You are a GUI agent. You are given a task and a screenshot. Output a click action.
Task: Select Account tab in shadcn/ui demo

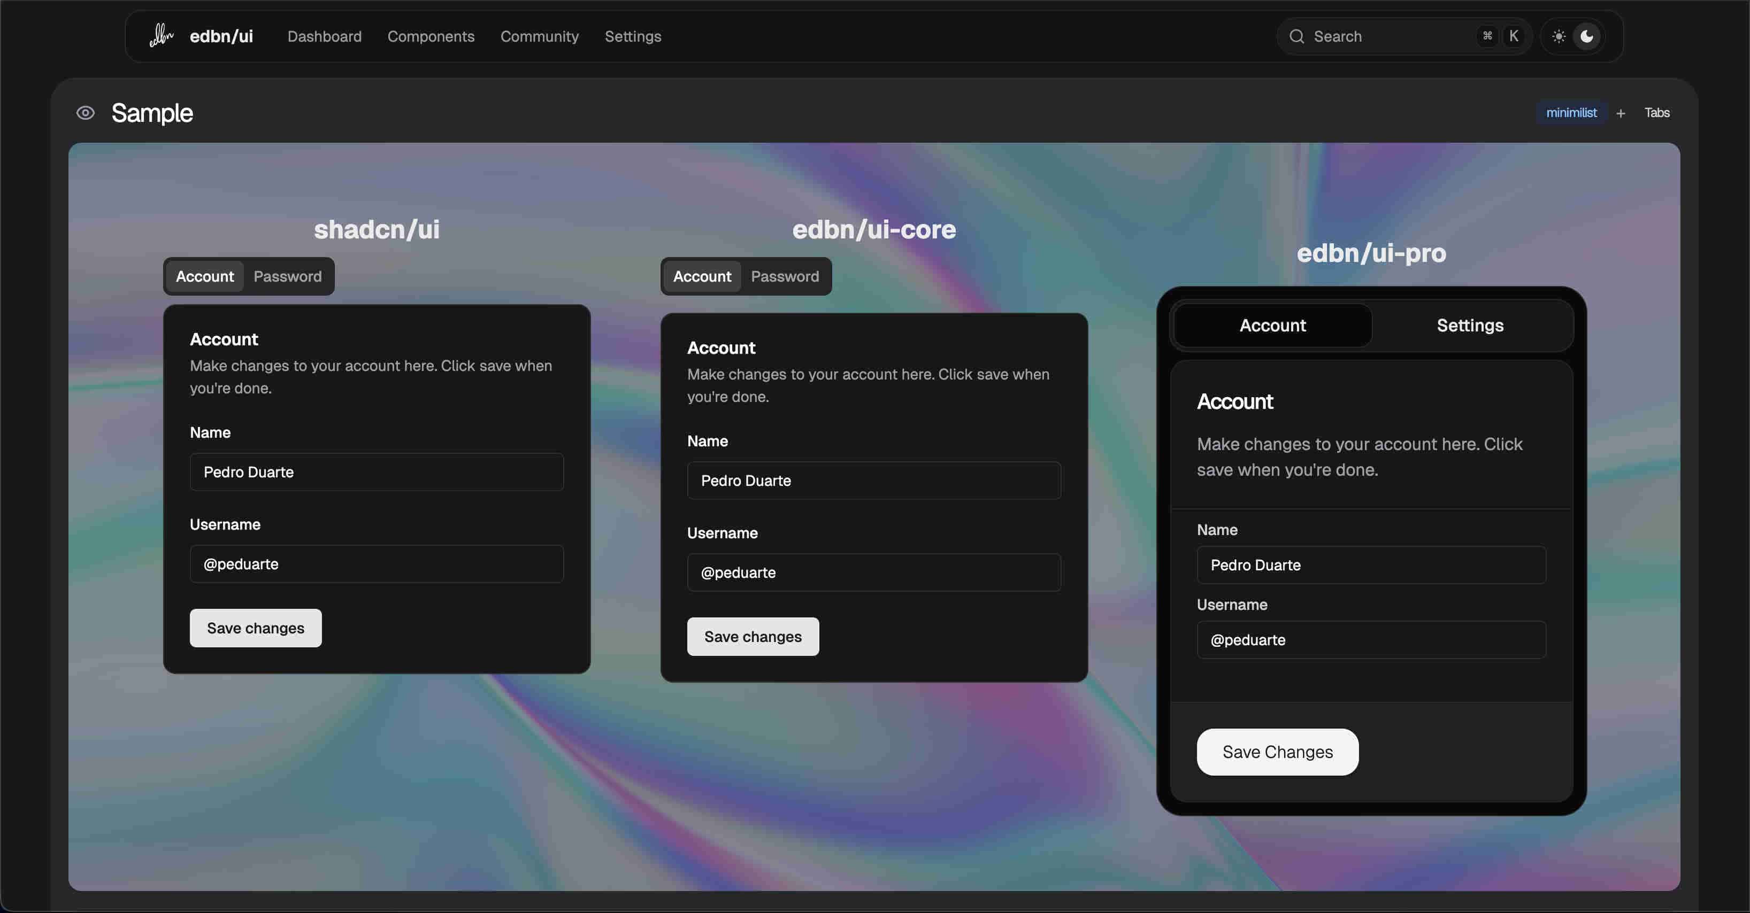pyautogui.click(x=204, y=276)
